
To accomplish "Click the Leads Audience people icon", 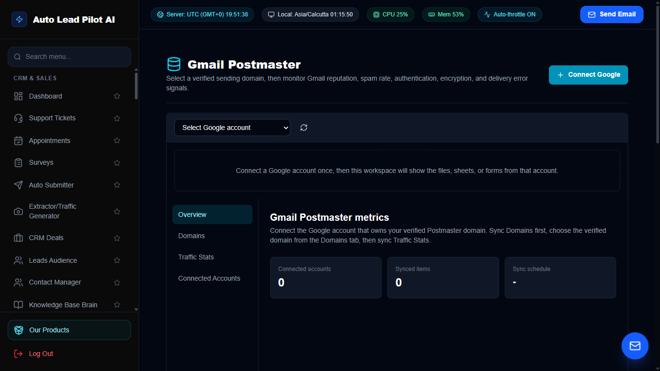I will [x=18, y=260].
